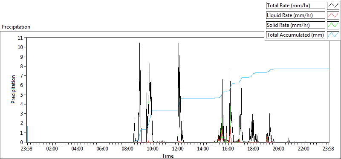Select the Liquid Rate (mm/hr) legend label
The width and height of the screenshot is (341, 159).
tap(295, 15)
